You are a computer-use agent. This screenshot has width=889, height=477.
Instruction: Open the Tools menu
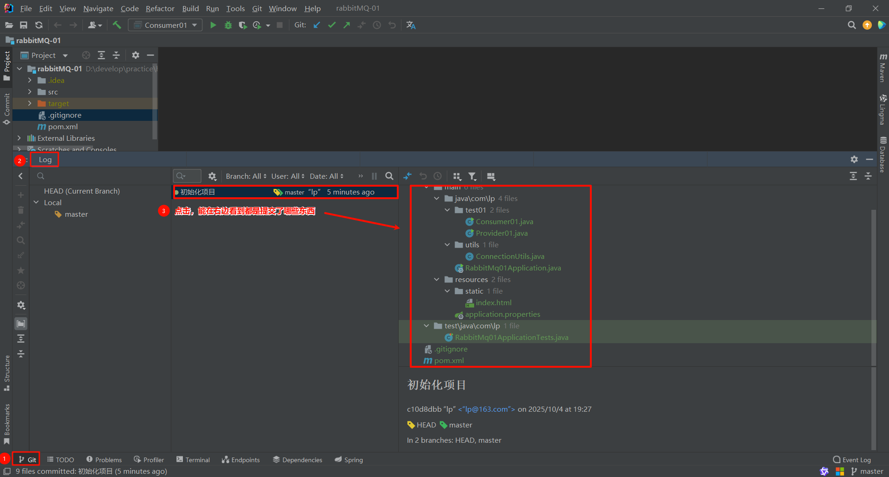pos(235,8)
